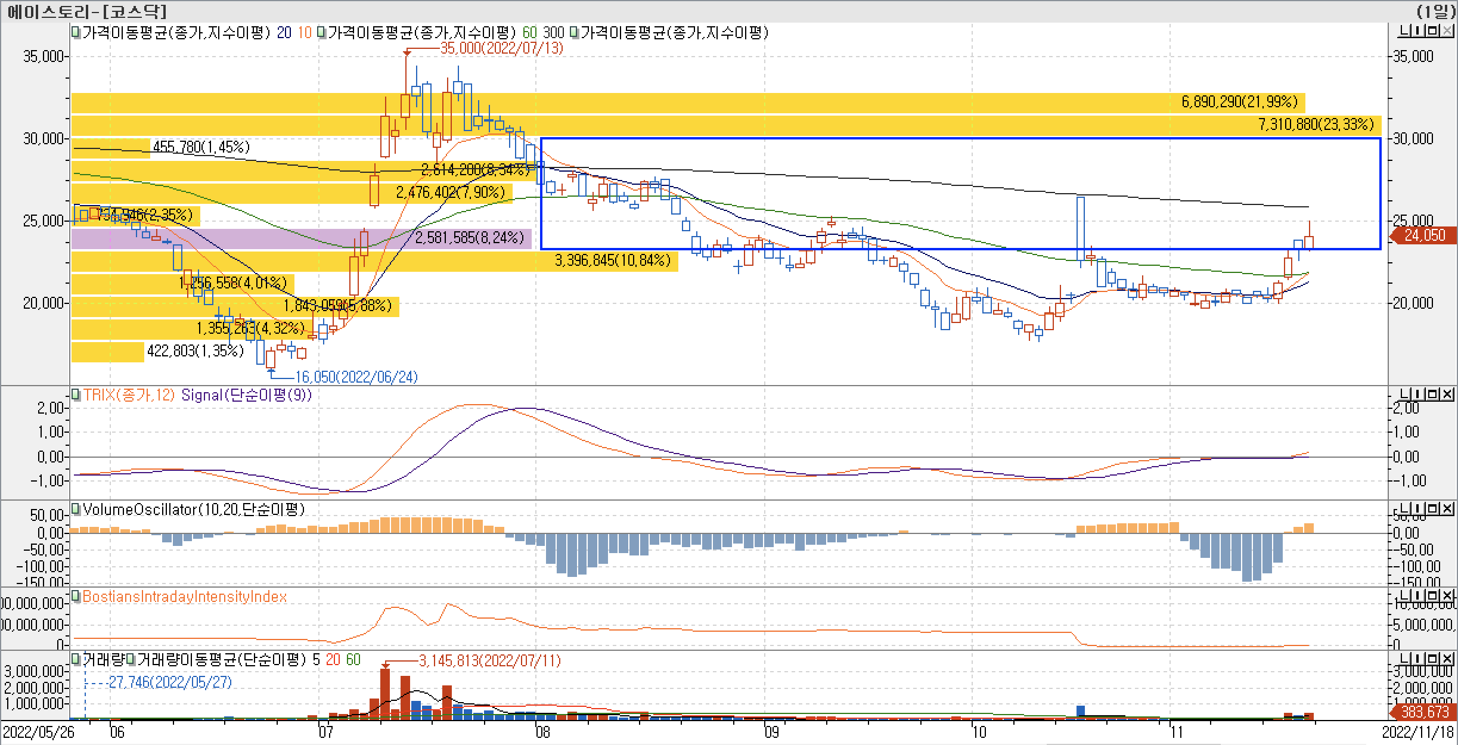Toggle green box beside VolumeOscillator label
1458x745 pixels.
[x=76, y=509]
